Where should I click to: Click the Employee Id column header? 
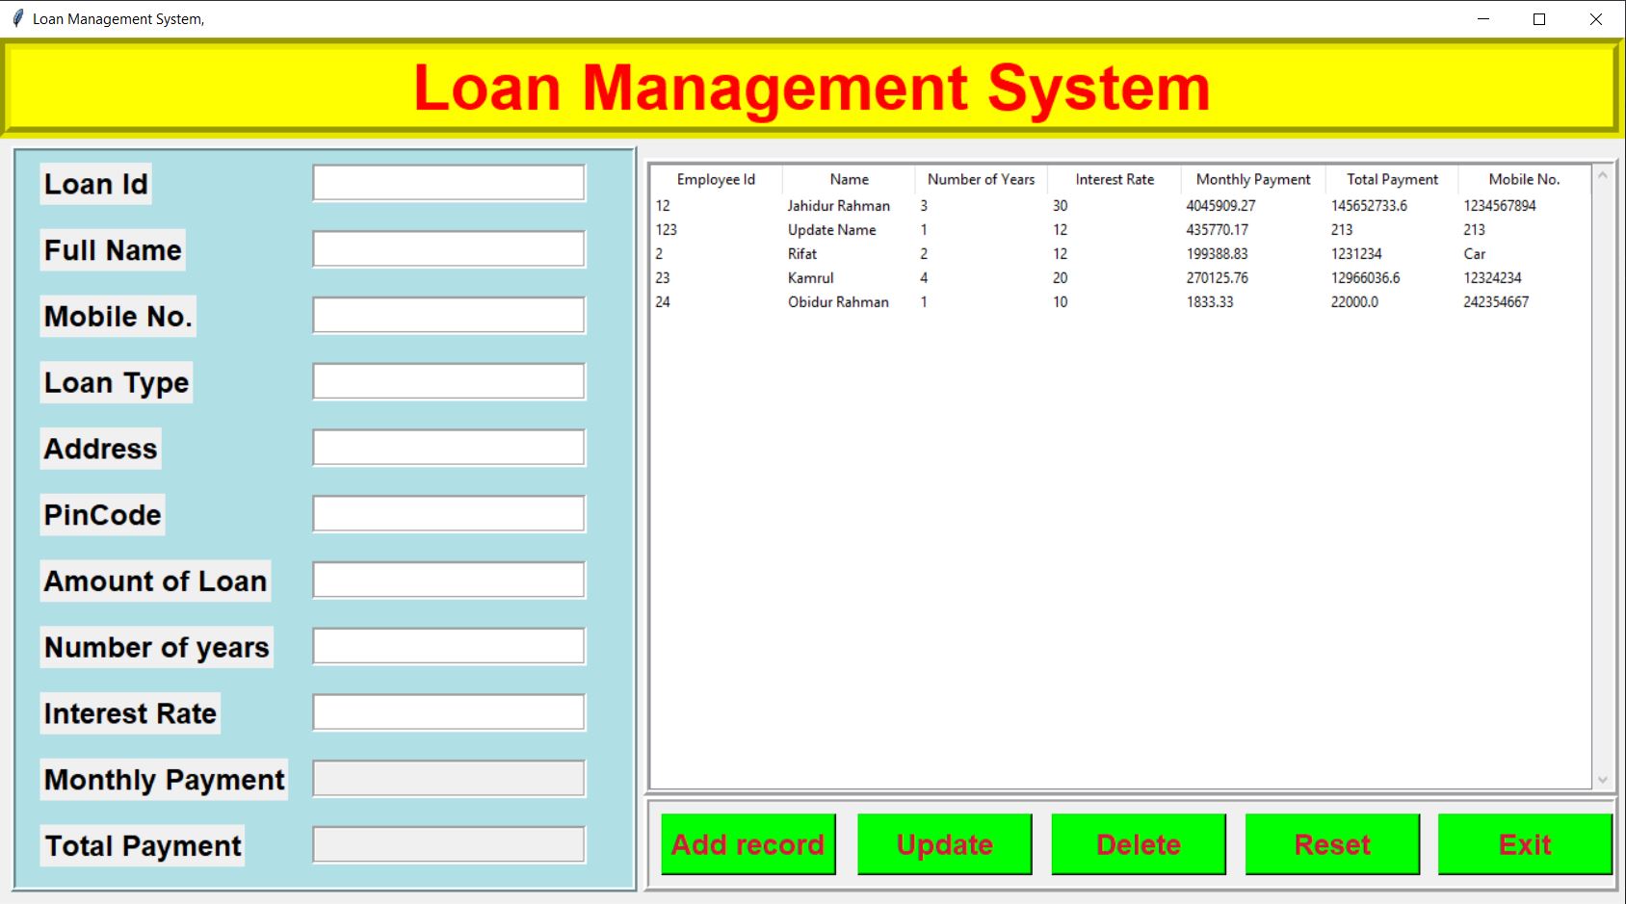pyautogui.click(x=716, y=179)
